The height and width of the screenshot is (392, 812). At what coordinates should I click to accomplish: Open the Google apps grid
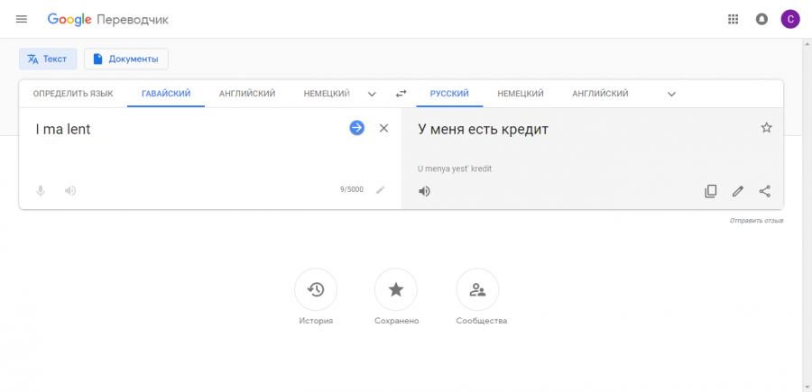tap(733, 19)
